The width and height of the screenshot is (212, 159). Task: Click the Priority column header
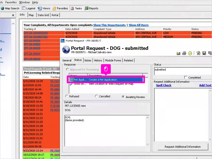[167, 29]
